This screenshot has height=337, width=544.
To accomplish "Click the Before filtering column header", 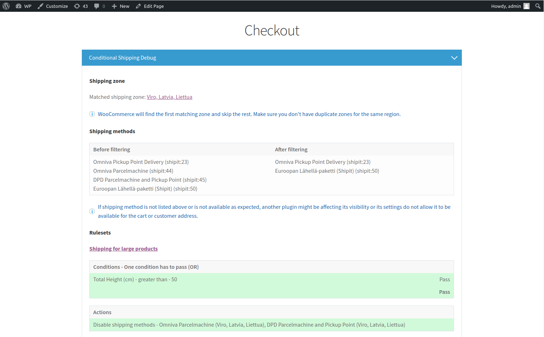I will coord(112,150).
